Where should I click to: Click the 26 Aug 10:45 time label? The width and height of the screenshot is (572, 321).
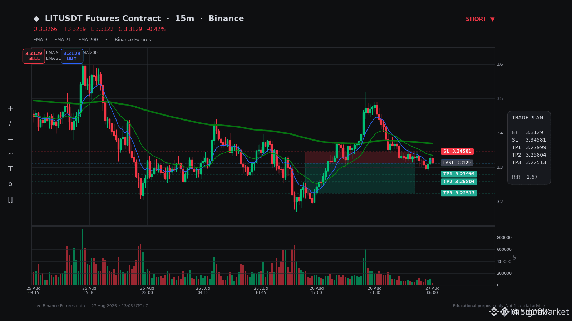point(261,291)
